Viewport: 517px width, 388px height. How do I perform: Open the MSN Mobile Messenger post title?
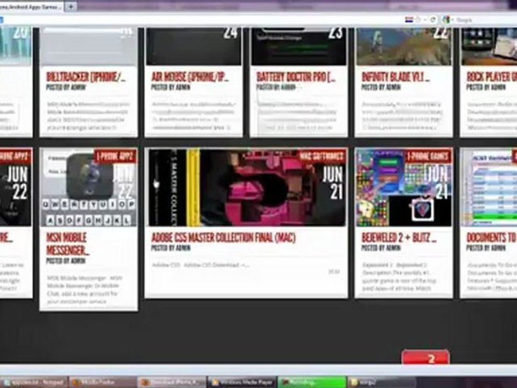click(68, 244)
